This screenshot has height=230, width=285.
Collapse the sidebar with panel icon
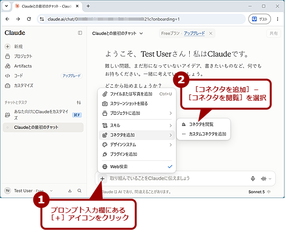(x=80, y=33)
